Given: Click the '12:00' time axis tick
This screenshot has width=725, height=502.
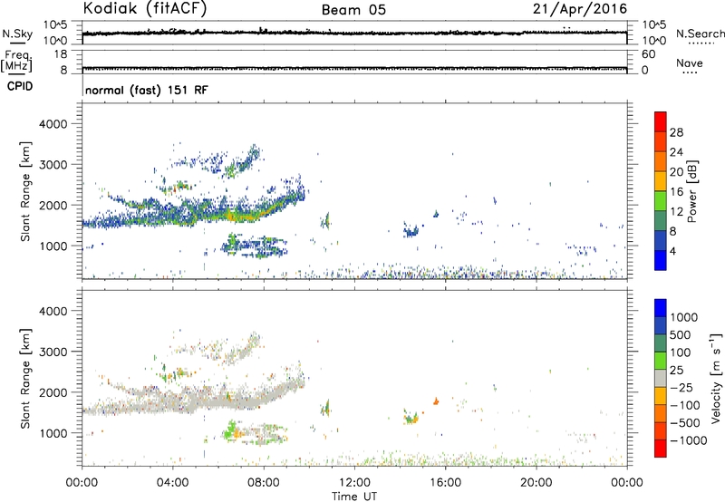Looking at the screenshot, I should pyautogui.click(x=354, y=483).
